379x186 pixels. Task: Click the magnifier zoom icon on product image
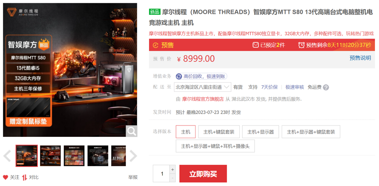pyautogui.click(x=131, y=131)
